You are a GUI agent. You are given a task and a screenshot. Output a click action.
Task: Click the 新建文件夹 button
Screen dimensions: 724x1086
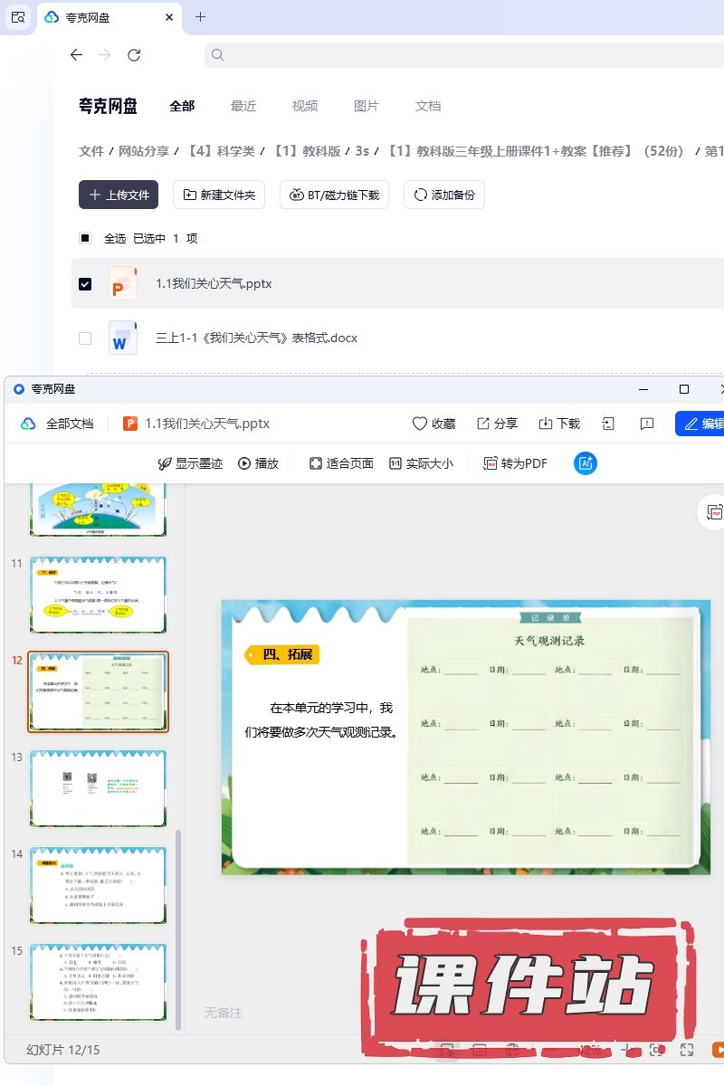pyautogui.click(x=219, y=195)
